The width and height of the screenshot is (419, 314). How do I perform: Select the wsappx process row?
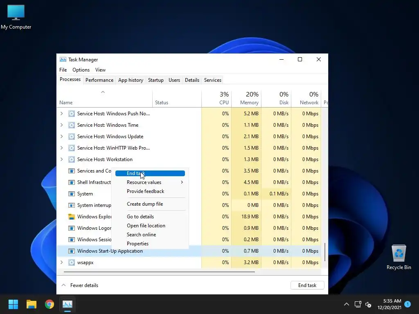click(189, 262)
